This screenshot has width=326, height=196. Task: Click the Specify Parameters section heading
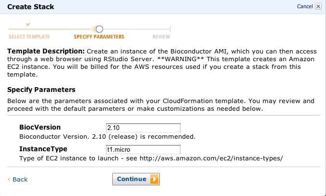41,90
